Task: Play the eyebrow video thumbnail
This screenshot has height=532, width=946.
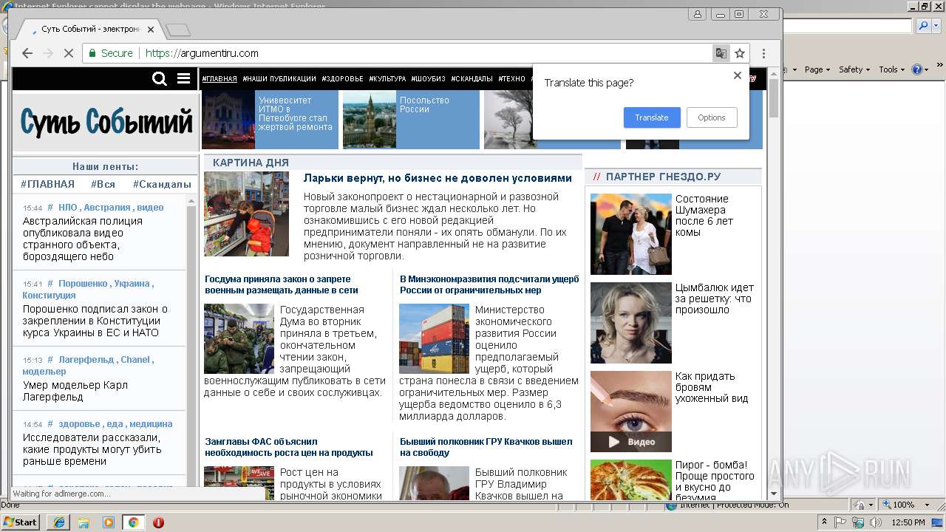Action: coord(631,412)
